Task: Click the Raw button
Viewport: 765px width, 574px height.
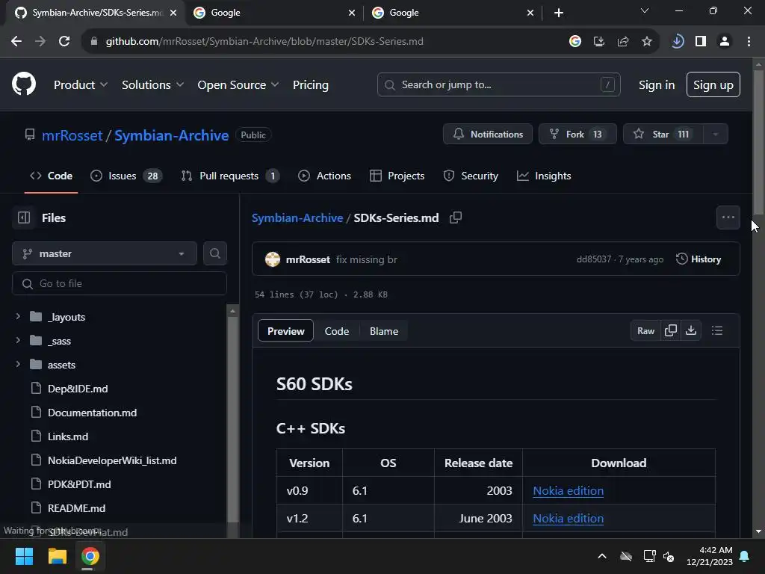Action: pyautogui.click(x=645, y=330)
